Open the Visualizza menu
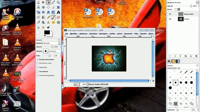 pos(93,34)
